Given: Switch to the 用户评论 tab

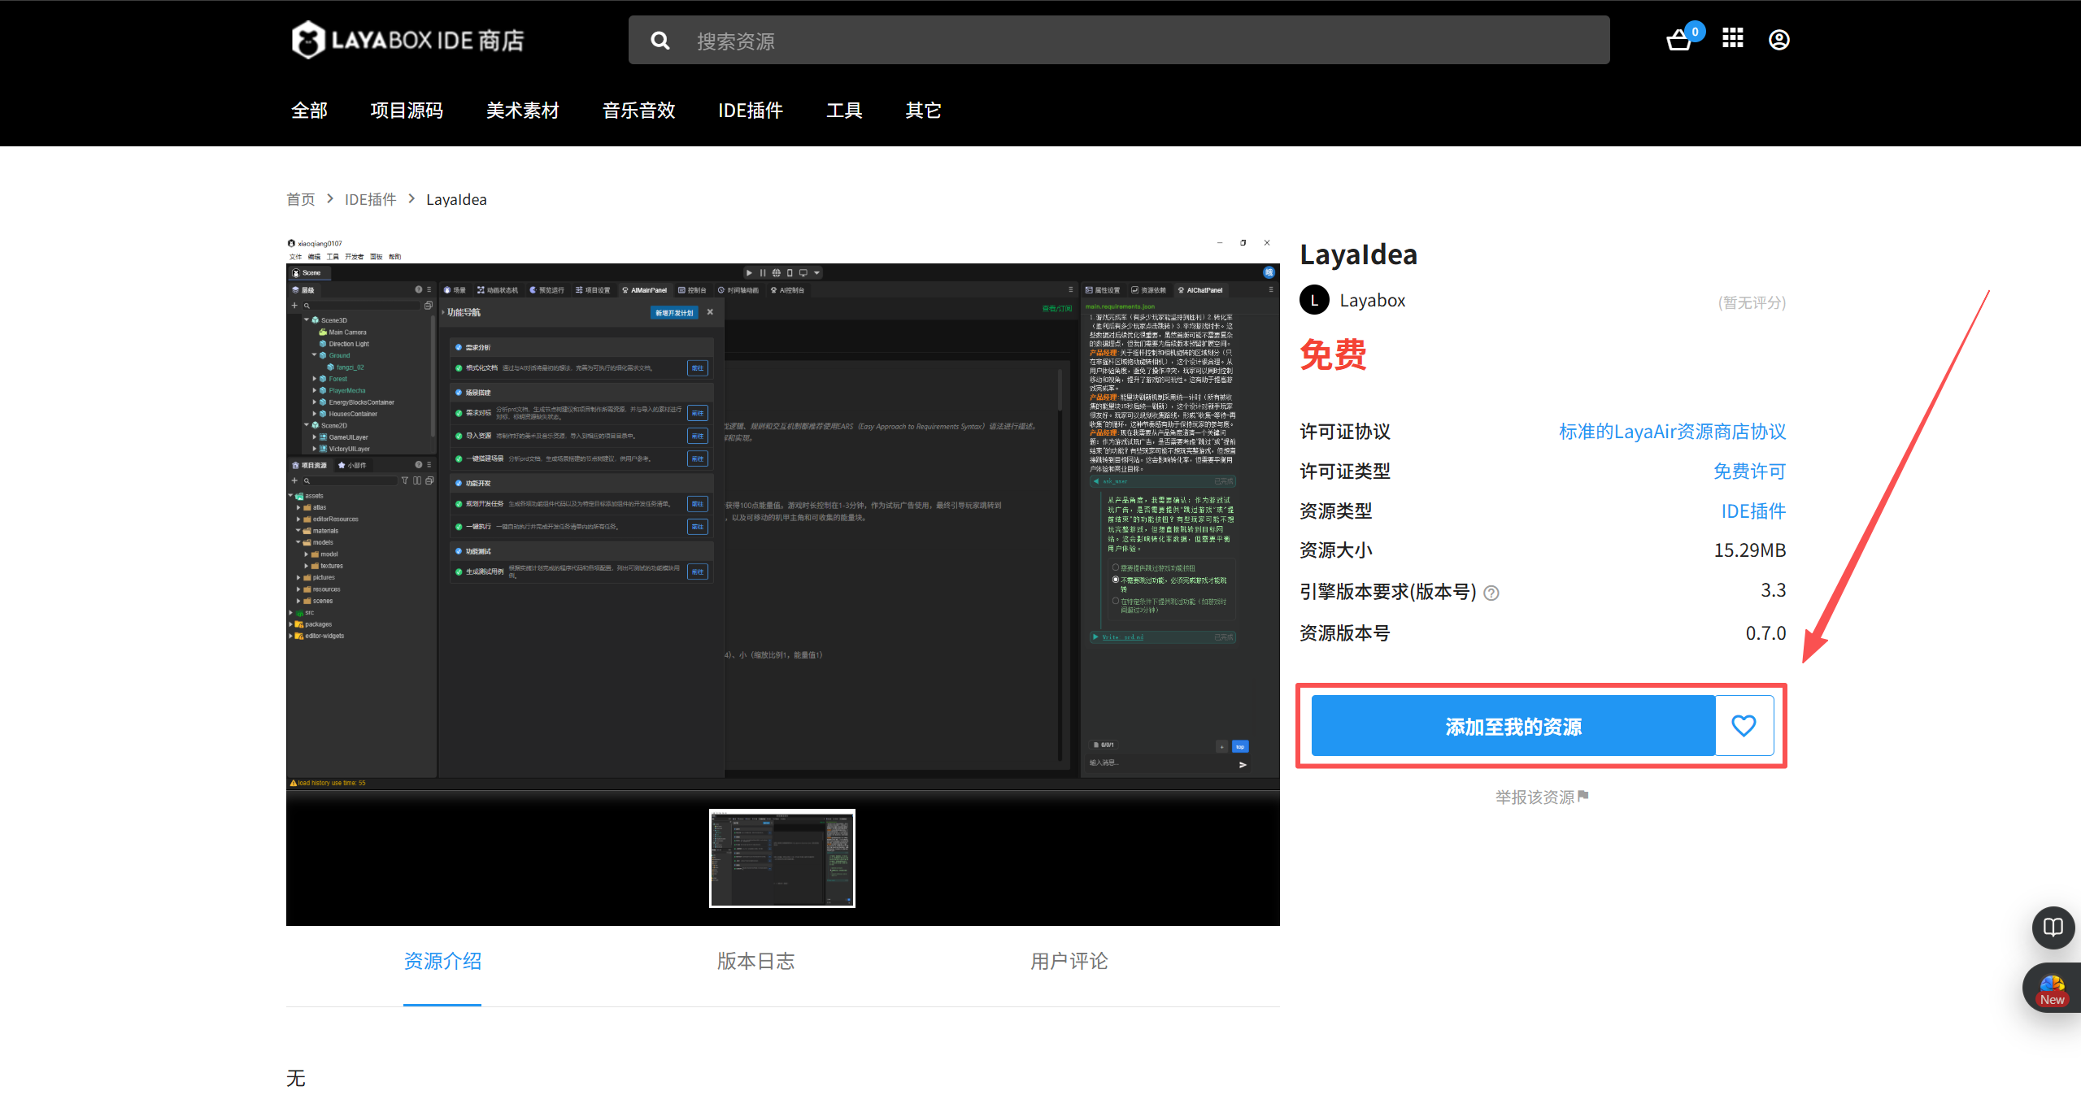Looking at the screenshot, I should pyautogui.click(x=1069, y=962).
